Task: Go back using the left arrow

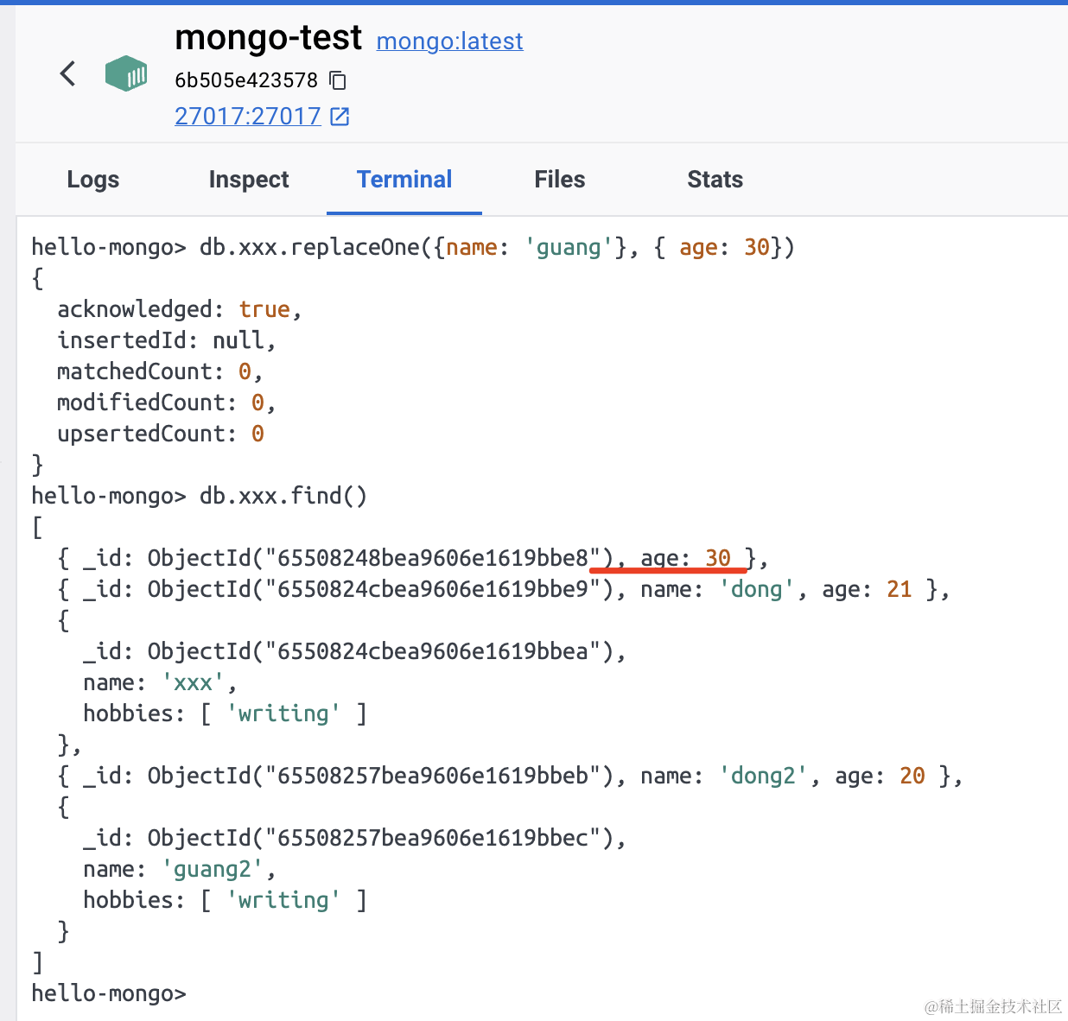Action: pos(67,74)
